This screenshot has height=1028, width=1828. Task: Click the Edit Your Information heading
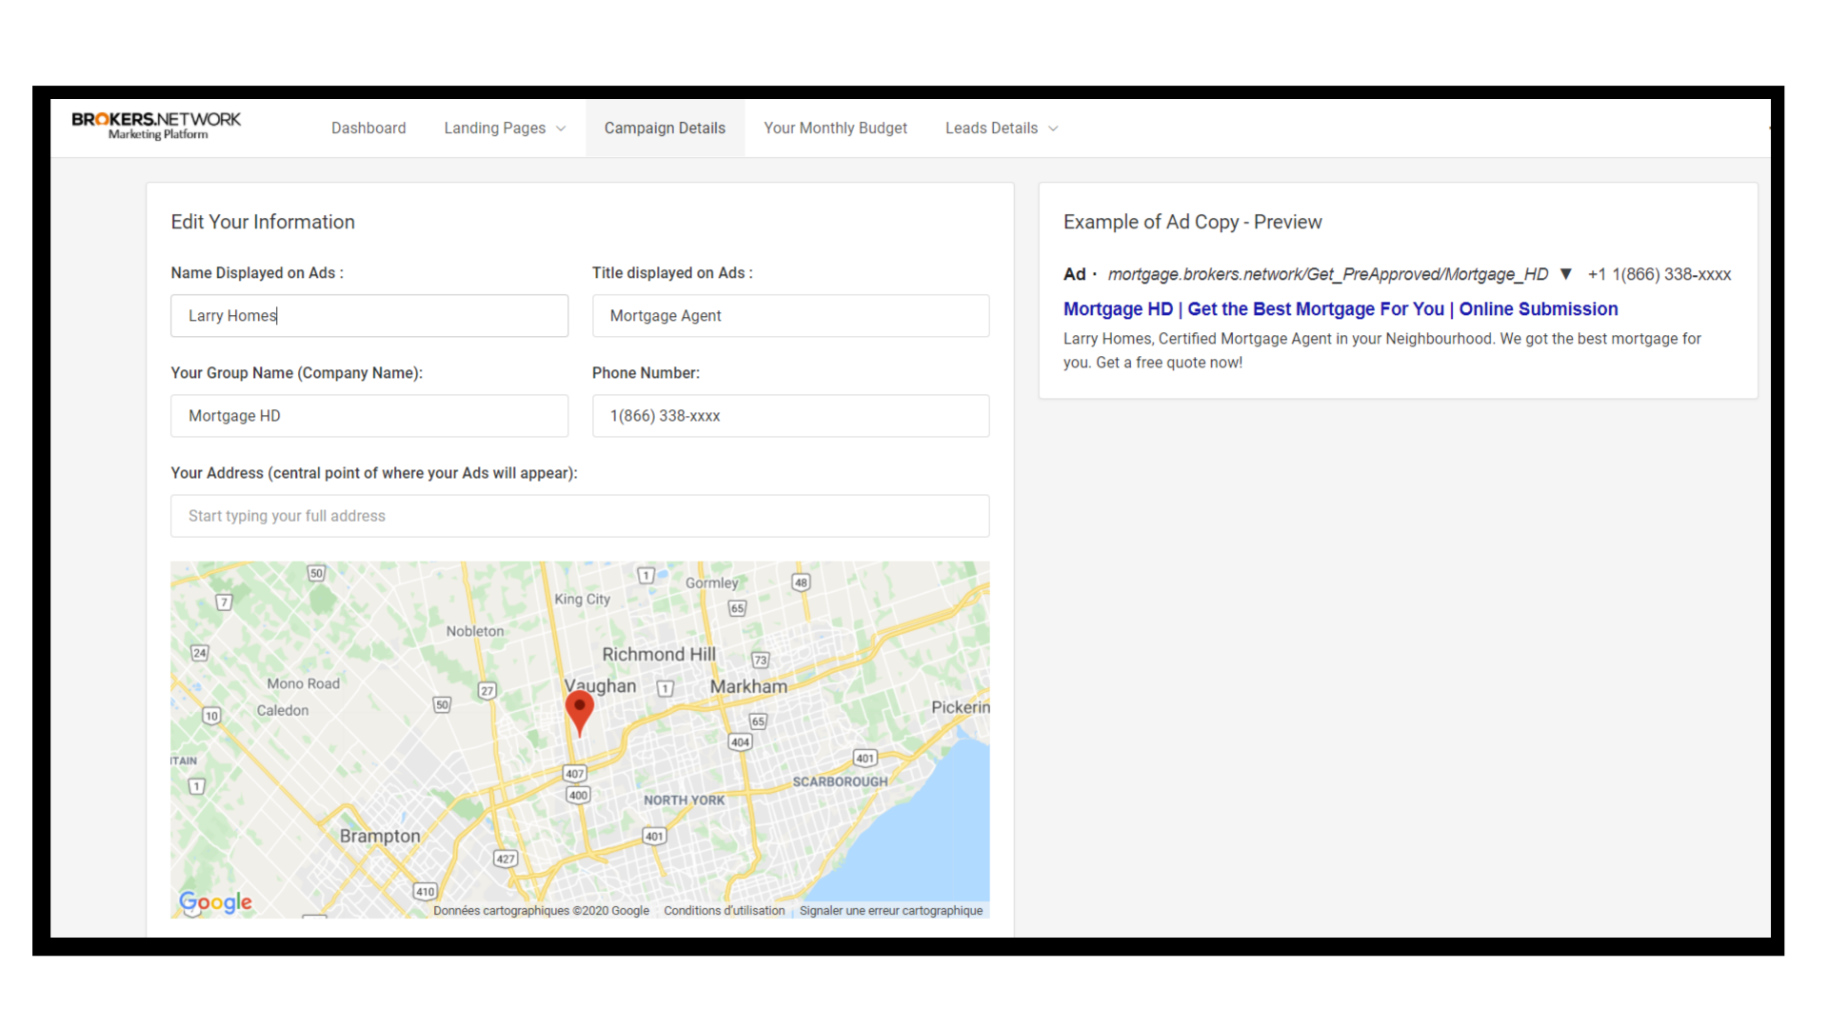[x=263, y=222]
